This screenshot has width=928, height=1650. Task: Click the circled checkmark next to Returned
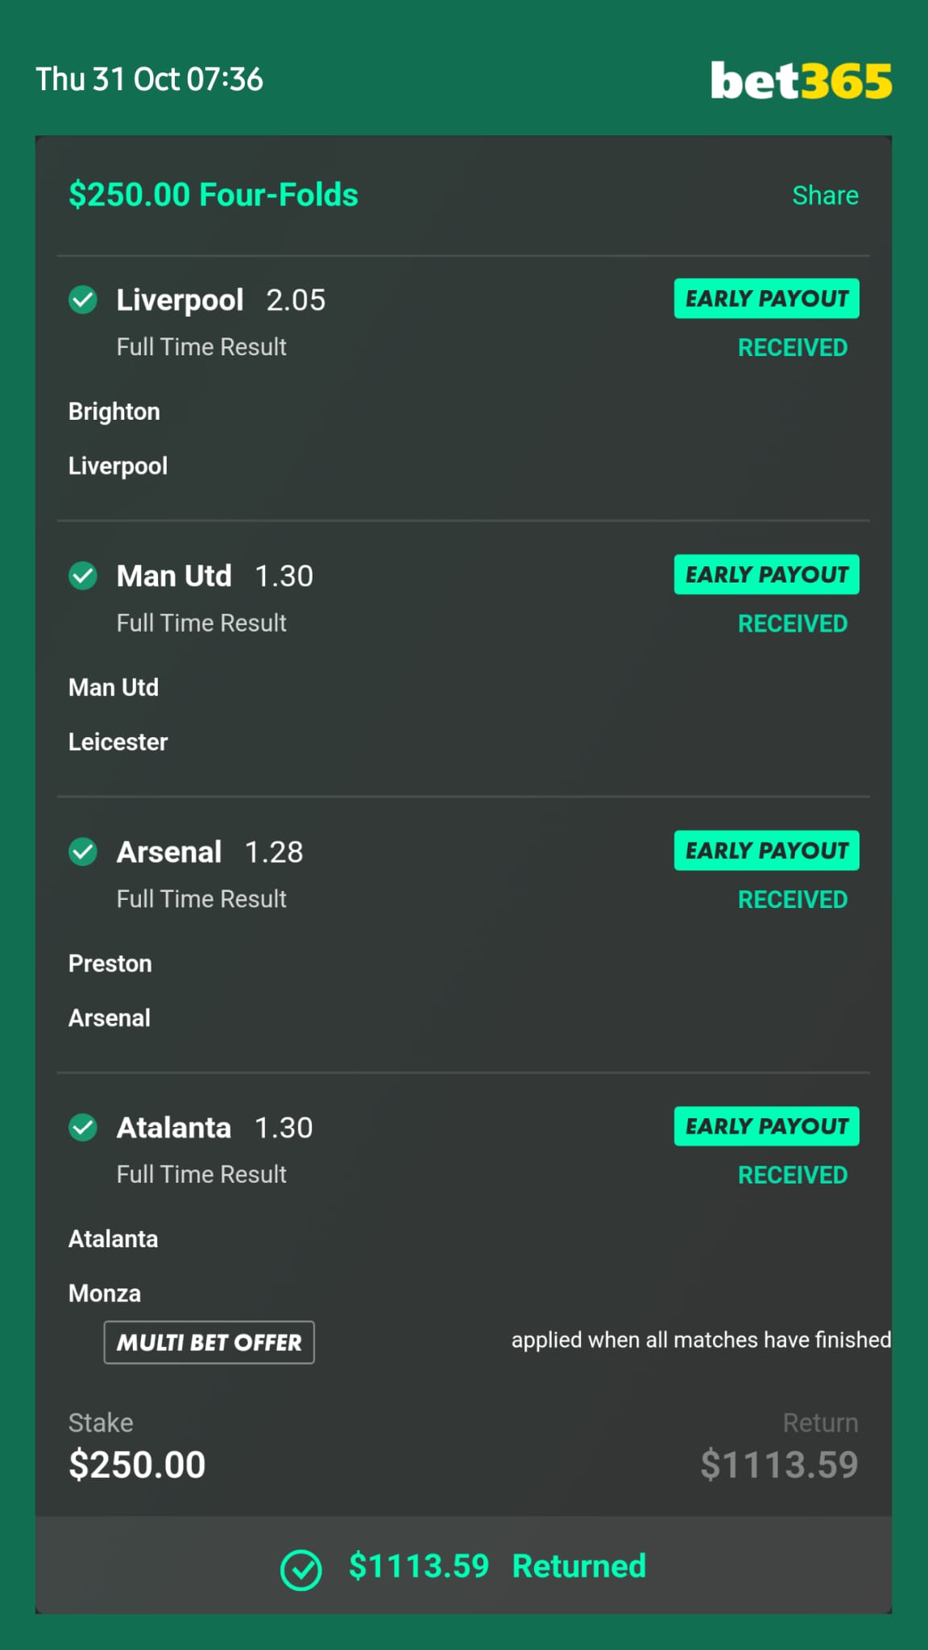301,1569
